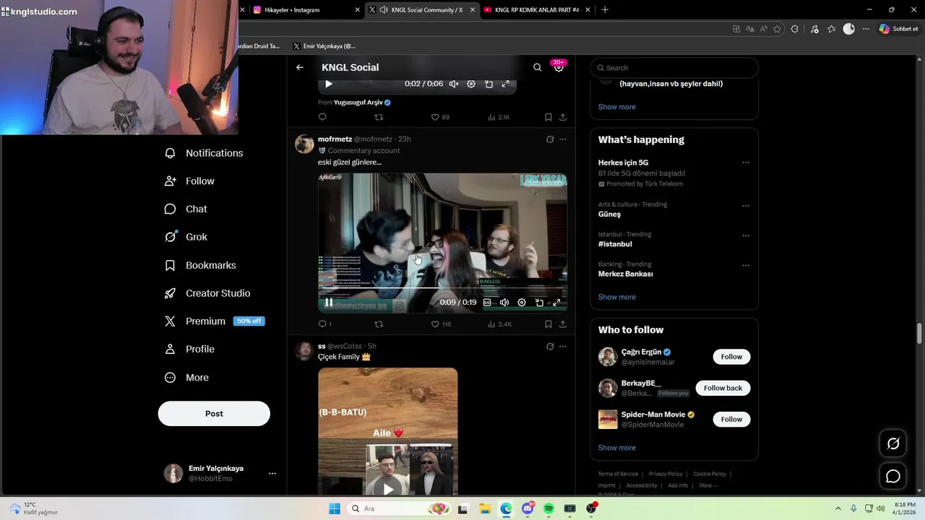The width and height of the screenshot is (925, 520).
Task: Share the mofrmetz post
Action: [563, 324]
